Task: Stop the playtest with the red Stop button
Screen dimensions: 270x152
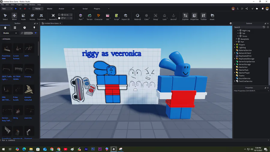Action: 25,9
